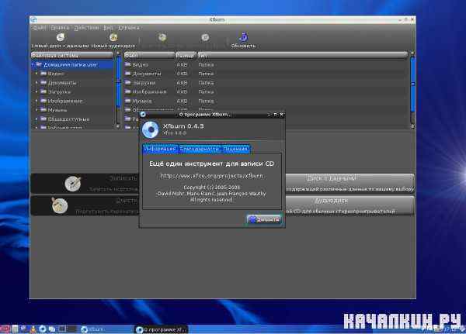
Task: Switch to the Лицензия tab
Action: (235, 149)
